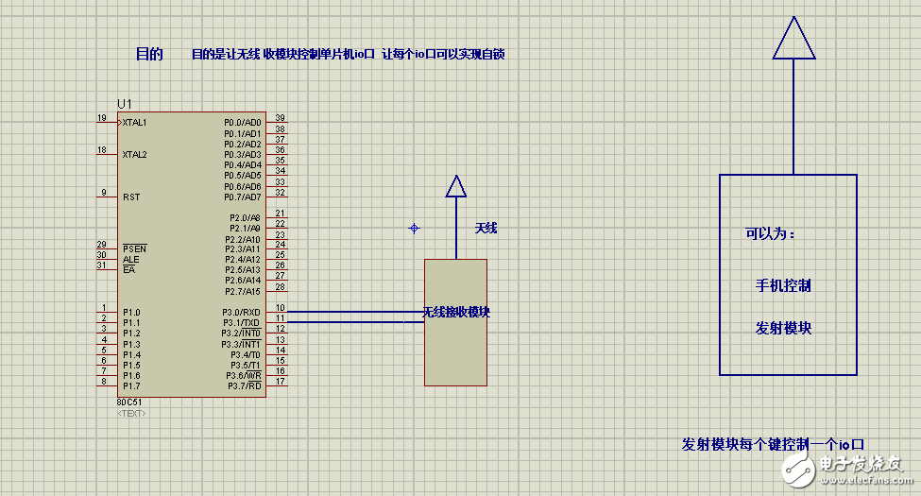Select the P2.7/A15 pin label

click(x=243, y=292)
